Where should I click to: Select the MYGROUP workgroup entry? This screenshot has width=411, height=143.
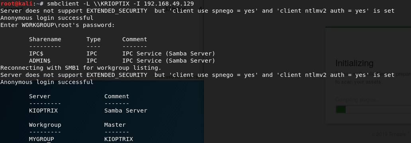point(42,139)
